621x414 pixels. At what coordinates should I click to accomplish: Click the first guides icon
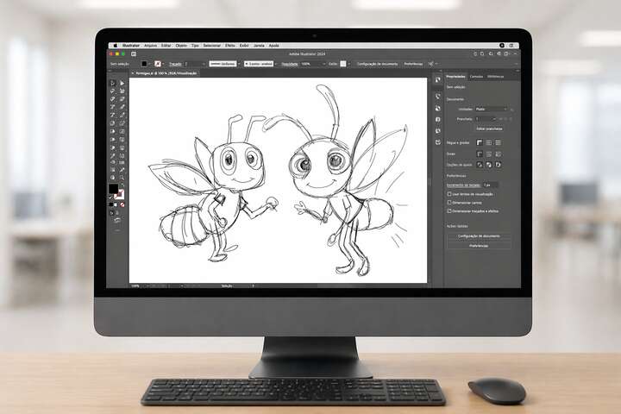(x=480, y=154)
